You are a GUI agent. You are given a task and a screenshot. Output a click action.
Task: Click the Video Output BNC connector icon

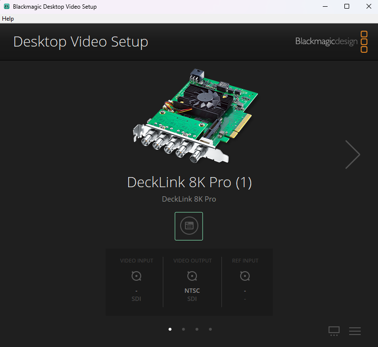pos(192,276)
